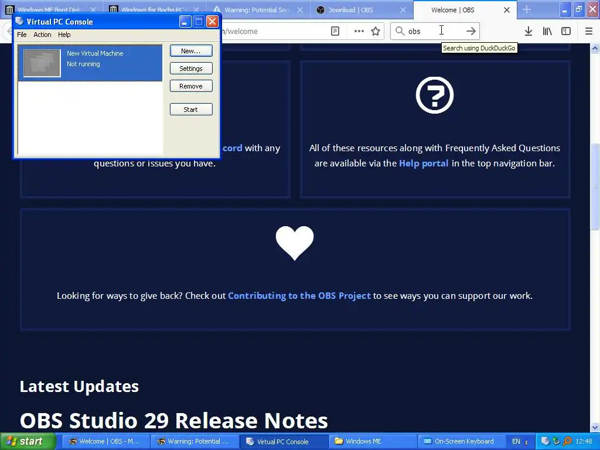
Task: Open page actions three-dot menu
Action: tap(359, 31)
